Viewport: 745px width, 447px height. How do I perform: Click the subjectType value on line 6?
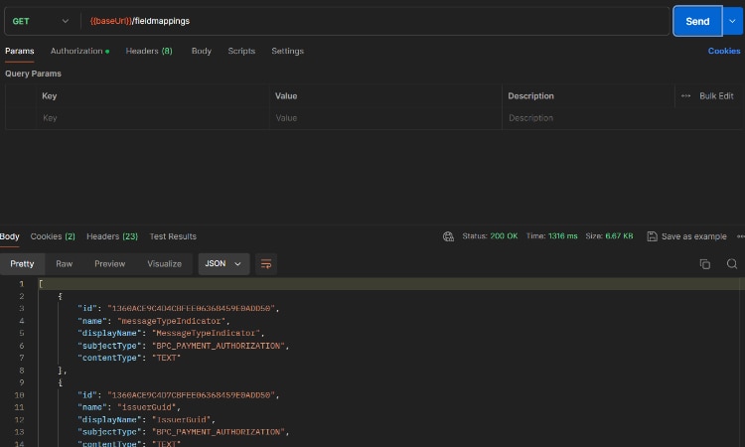click(219, 346)
